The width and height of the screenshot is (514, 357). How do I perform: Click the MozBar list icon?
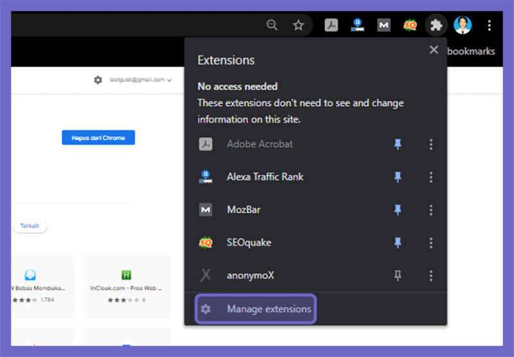[x=206, y=209]
